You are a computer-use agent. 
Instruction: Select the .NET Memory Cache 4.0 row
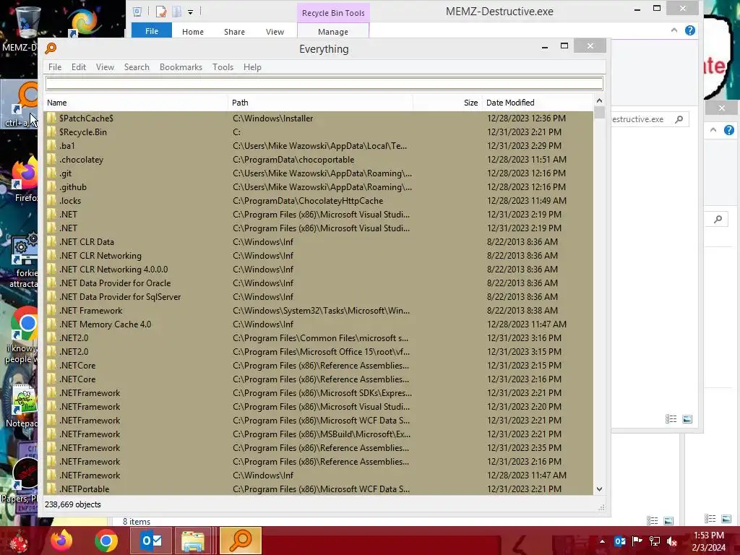(x=319, y=324)
